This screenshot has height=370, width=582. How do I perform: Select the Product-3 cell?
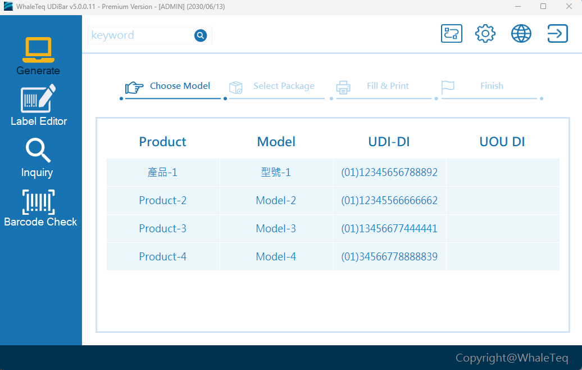[163, 228]
